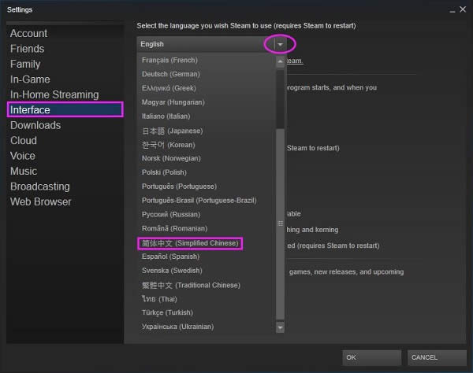
Task: Switch to Account settings category
Action: click(28, 33)
